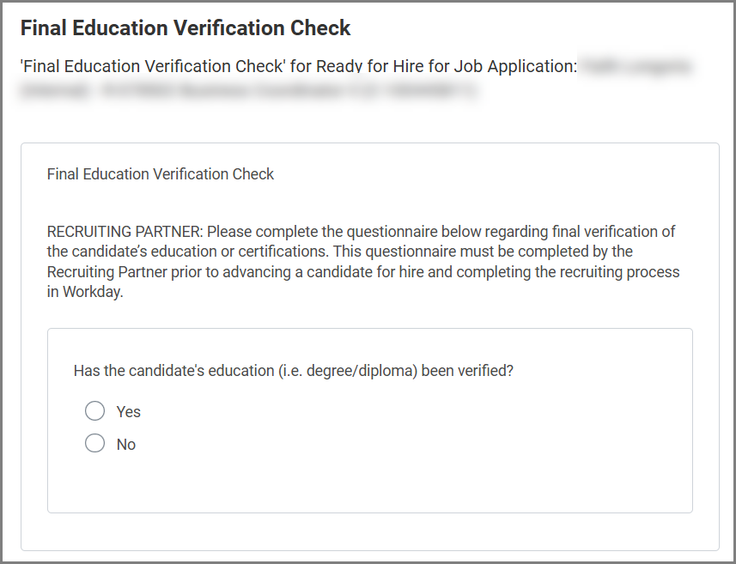Select the Yes radio button

(x=94, y=411)
